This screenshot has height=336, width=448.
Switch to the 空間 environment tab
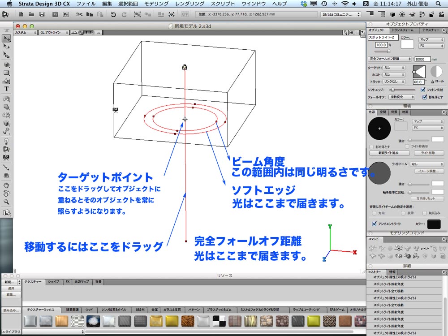tap(383, 112)
